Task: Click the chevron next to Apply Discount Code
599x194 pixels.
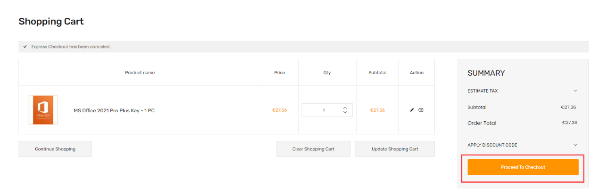Action: pos(575,145)
